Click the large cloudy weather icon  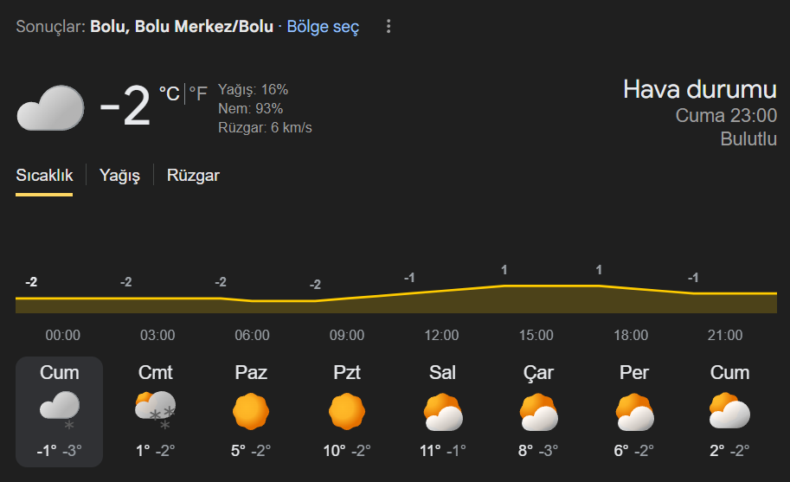pyautogui.click(x=51, y=108)
